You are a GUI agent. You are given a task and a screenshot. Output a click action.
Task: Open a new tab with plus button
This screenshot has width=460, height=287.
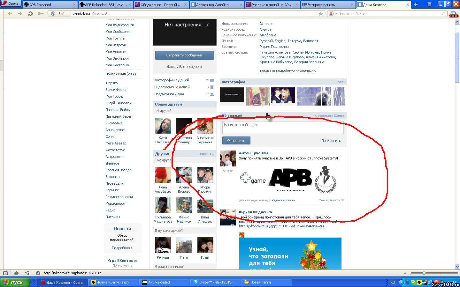click(x=416, y=4)
